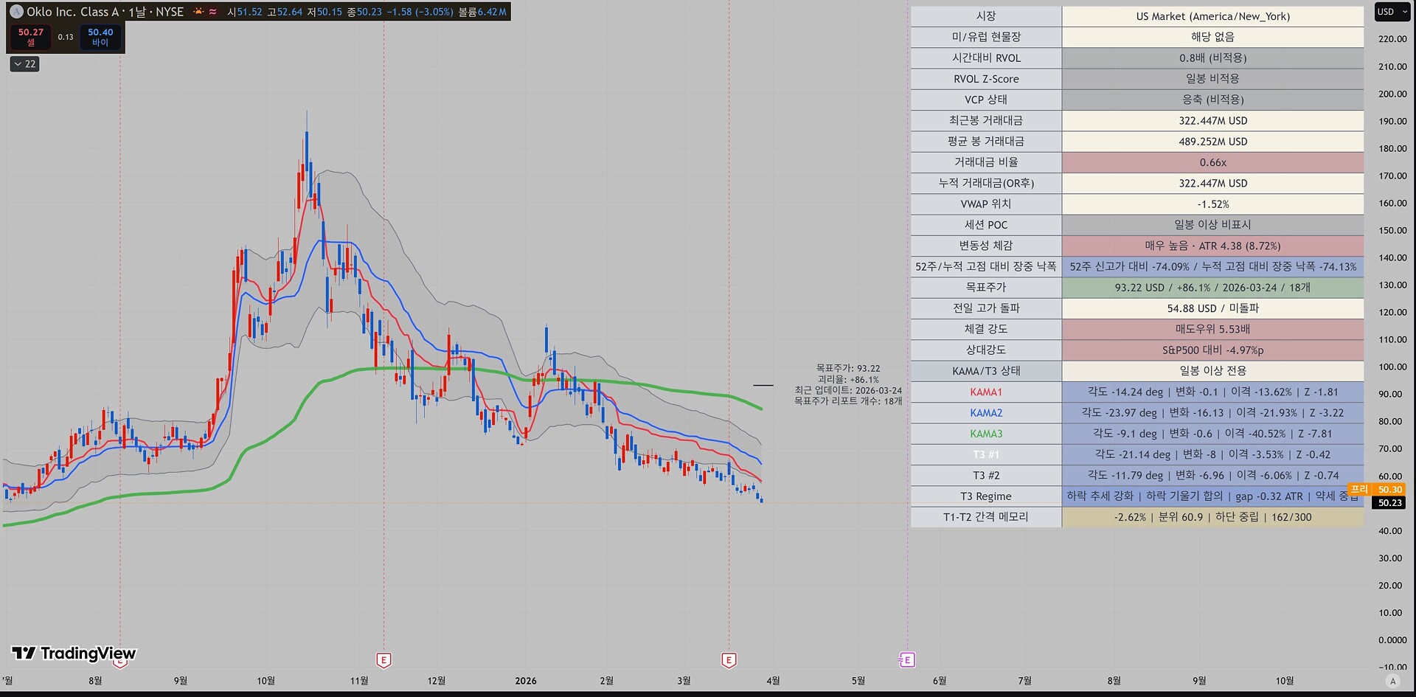The width and height of the screenshot is (1416, 697).
Task: Click the 하락 추세 강화 regime cell
Action: [1212, 496]
